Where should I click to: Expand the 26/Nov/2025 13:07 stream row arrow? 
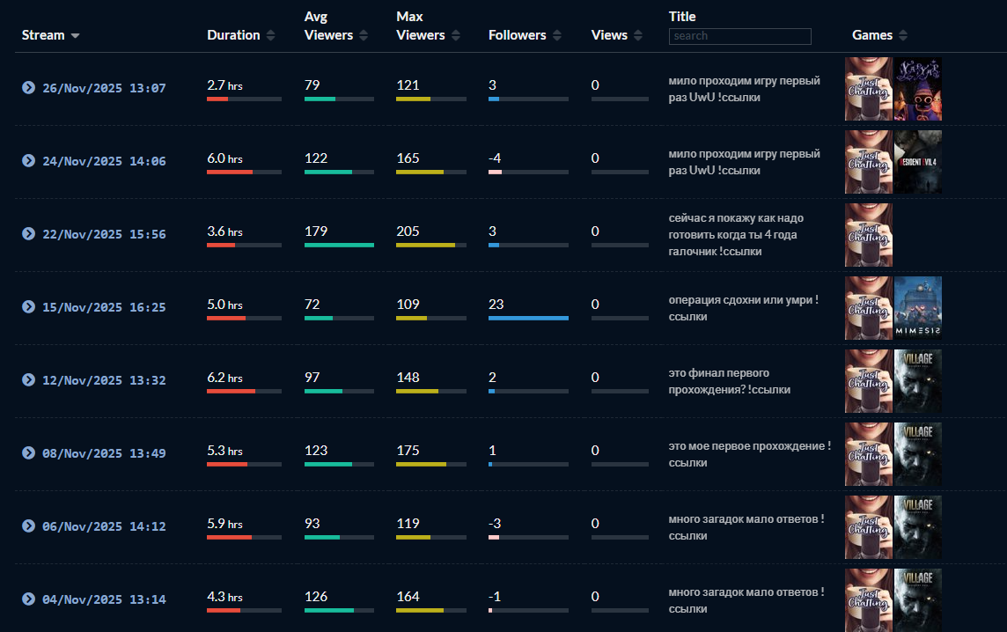28,88
